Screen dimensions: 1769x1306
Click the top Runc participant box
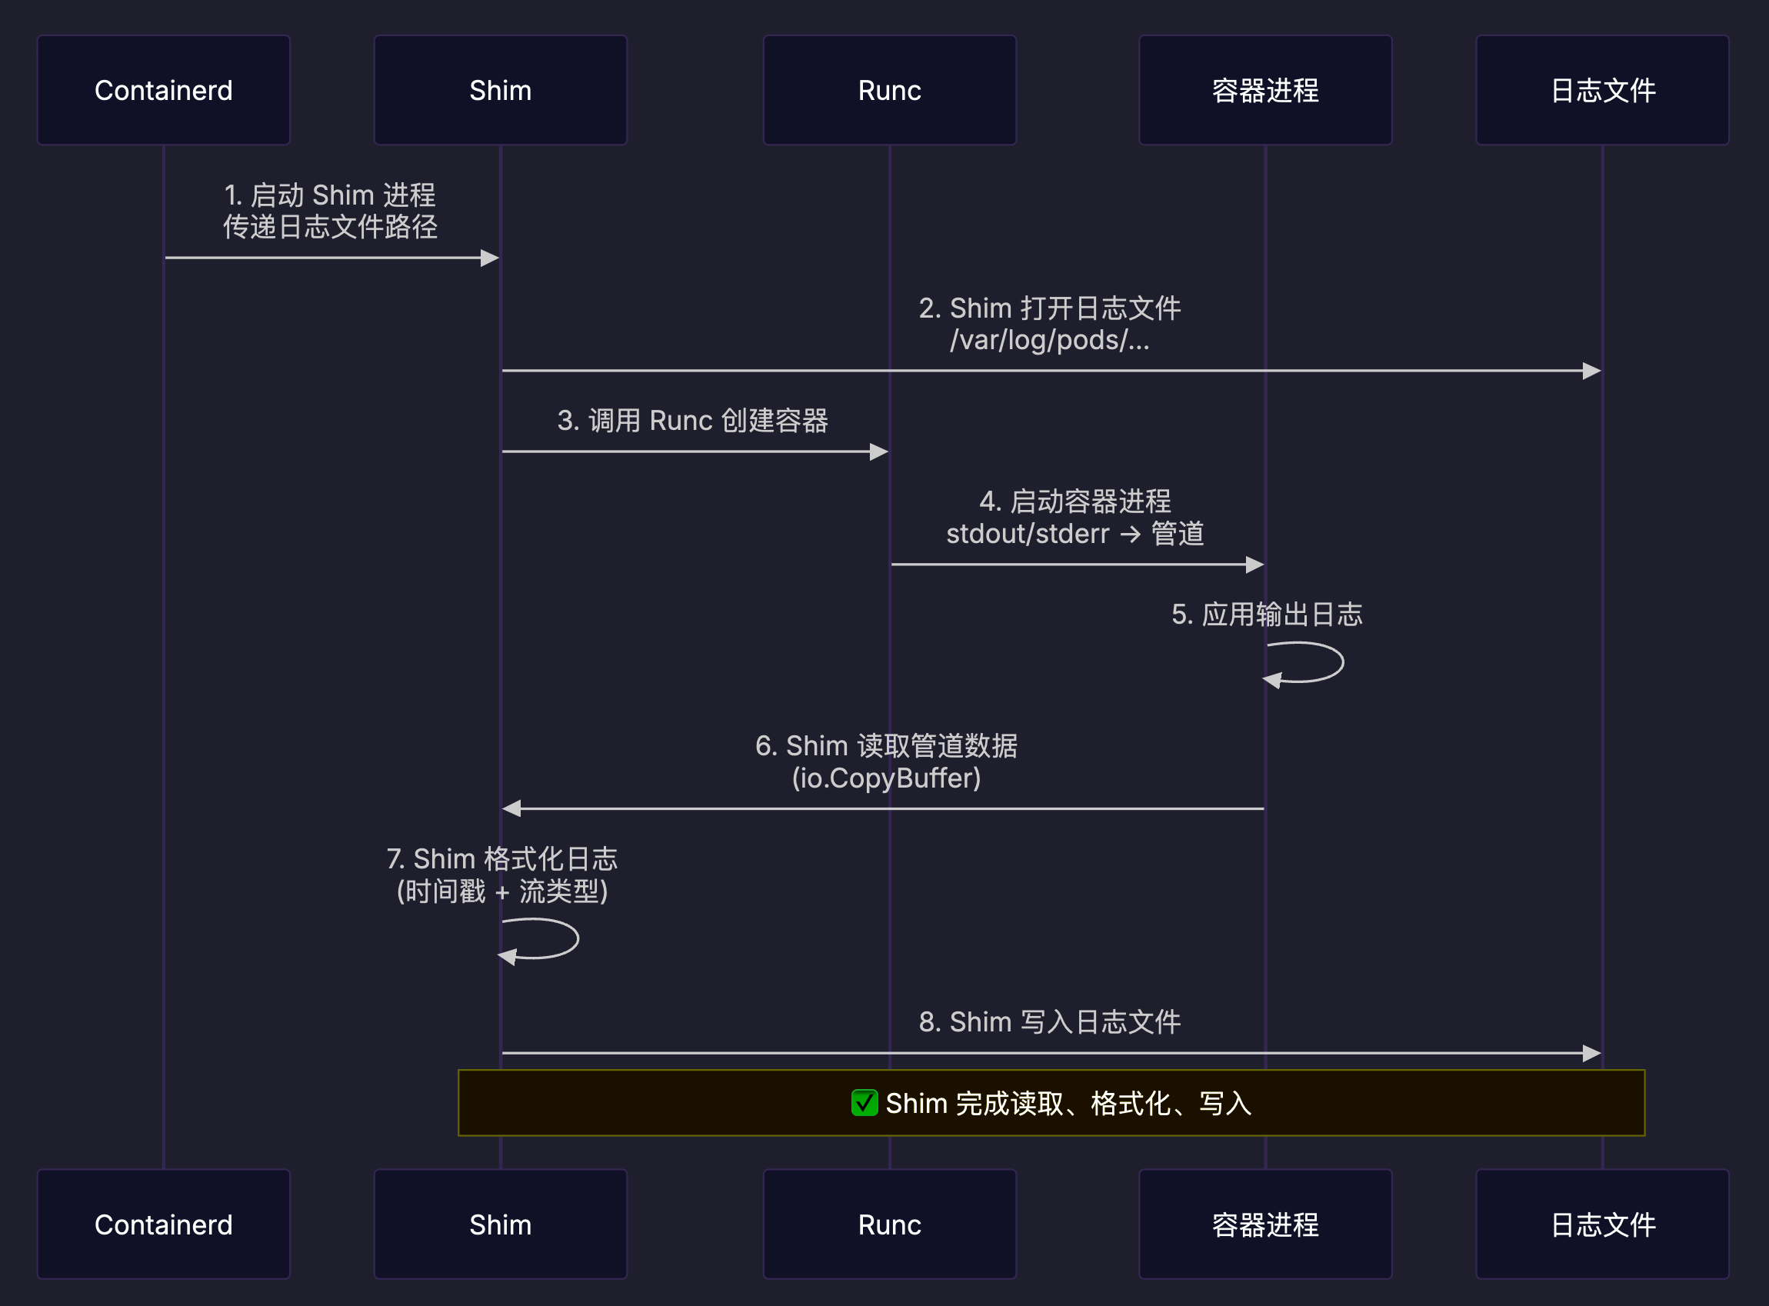pos(889,90)
